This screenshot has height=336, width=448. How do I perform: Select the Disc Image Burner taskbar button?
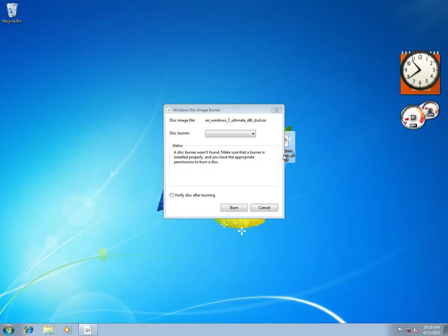[88, 330]
